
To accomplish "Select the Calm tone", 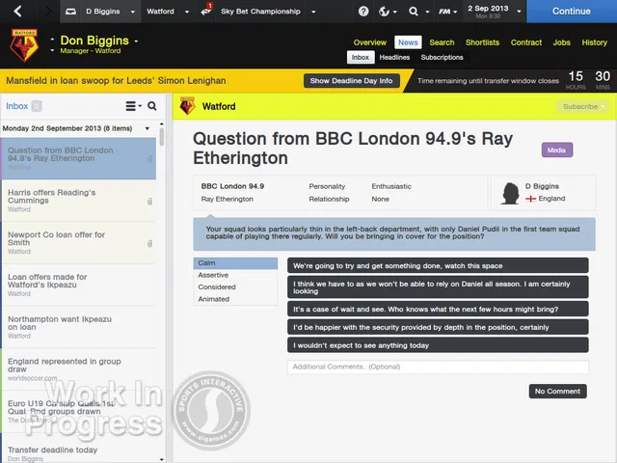I will click(235, 263).
